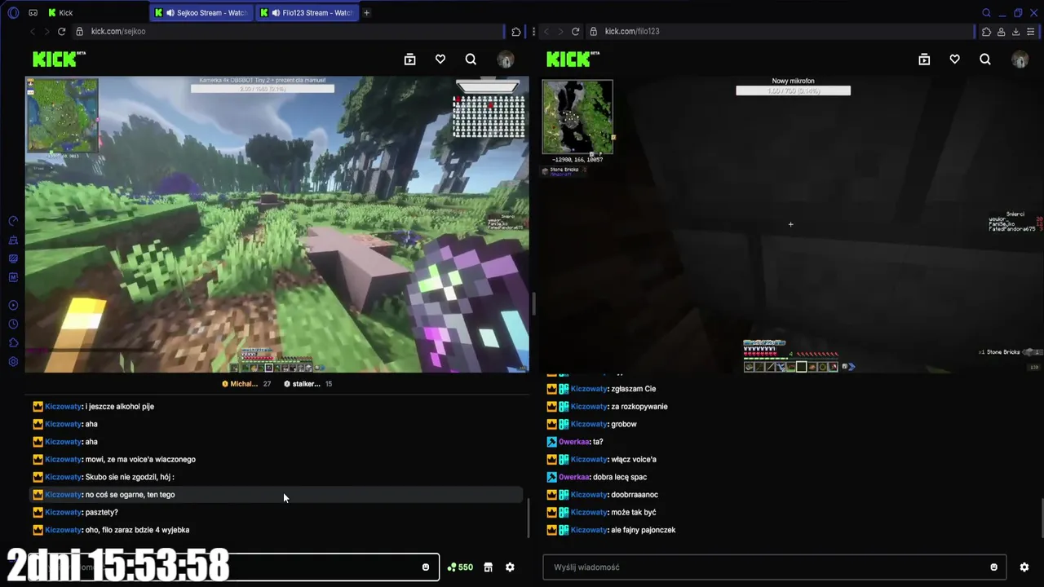Open the Opera GX main menu icon
The width and height of the screenshot is (1044, 587).
pos(13,12)
